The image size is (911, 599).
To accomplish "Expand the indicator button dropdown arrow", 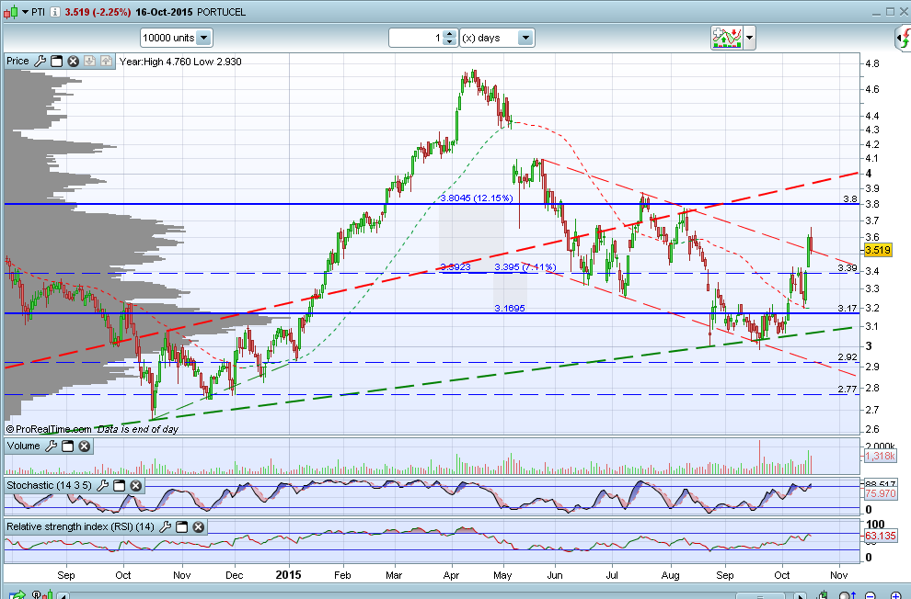I will (x=749, y=39).
